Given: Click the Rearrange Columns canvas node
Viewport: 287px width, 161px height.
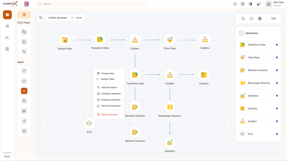Looking at the screenshot, I should 170,107.
